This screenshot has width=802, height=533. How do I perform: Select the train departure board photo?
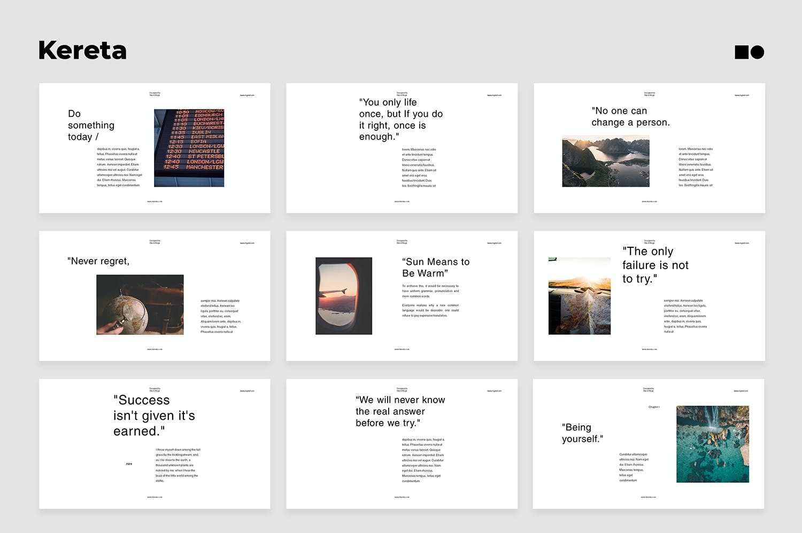(189, 148)
